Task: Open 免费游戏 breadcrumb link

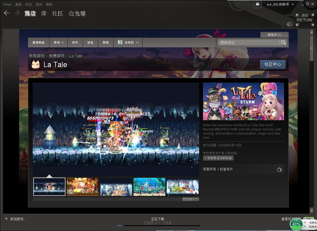Action: click(57, 56)
